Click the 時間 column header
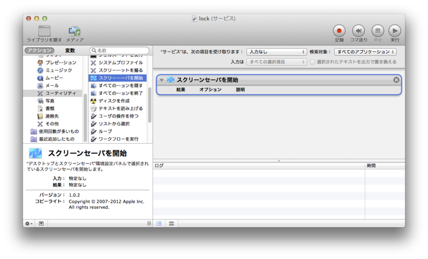Screen dimensions: 428x259 tap(385, 166)
